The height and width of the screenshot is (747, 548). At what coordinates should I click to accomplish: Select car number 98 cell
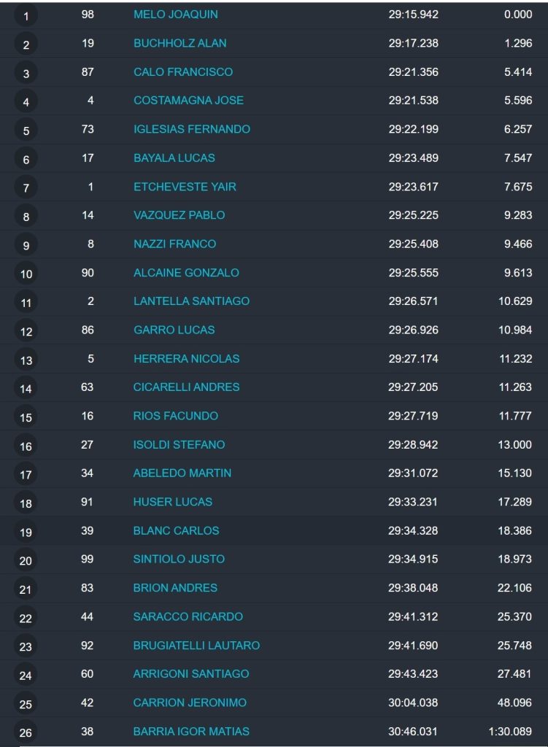(88, 15)
